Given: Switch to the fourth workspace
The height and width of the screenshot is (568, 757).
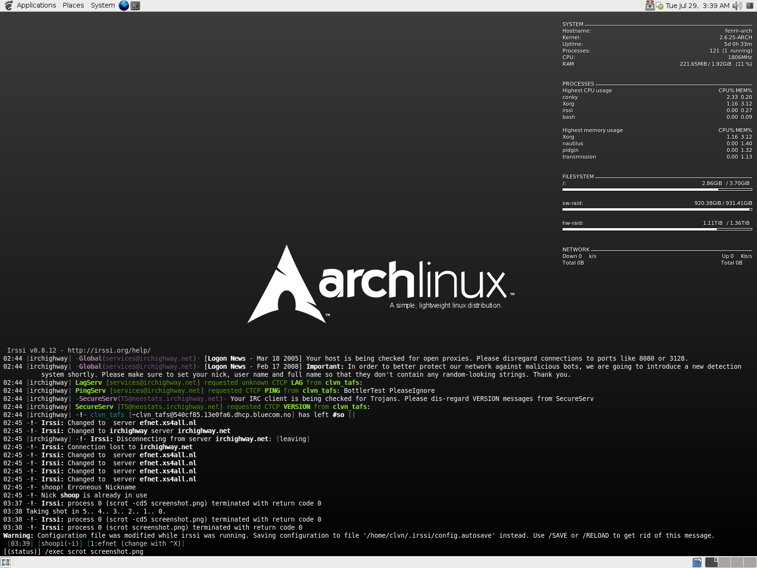Looking at the screenshot, I should point(750,562).
